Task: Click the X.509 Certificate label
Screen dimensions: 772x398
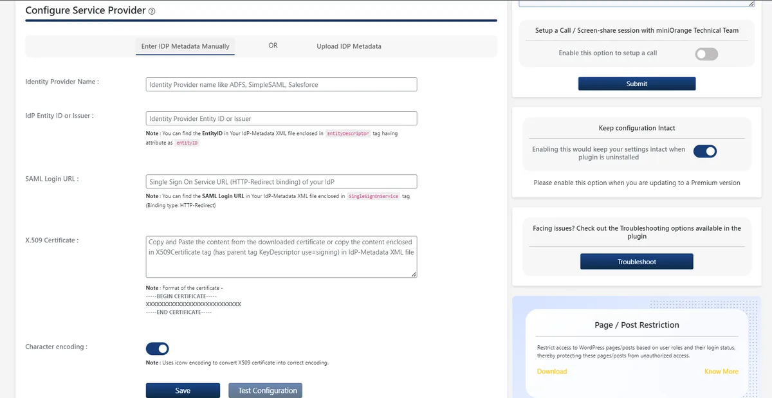Action: [x=51, y=240]
